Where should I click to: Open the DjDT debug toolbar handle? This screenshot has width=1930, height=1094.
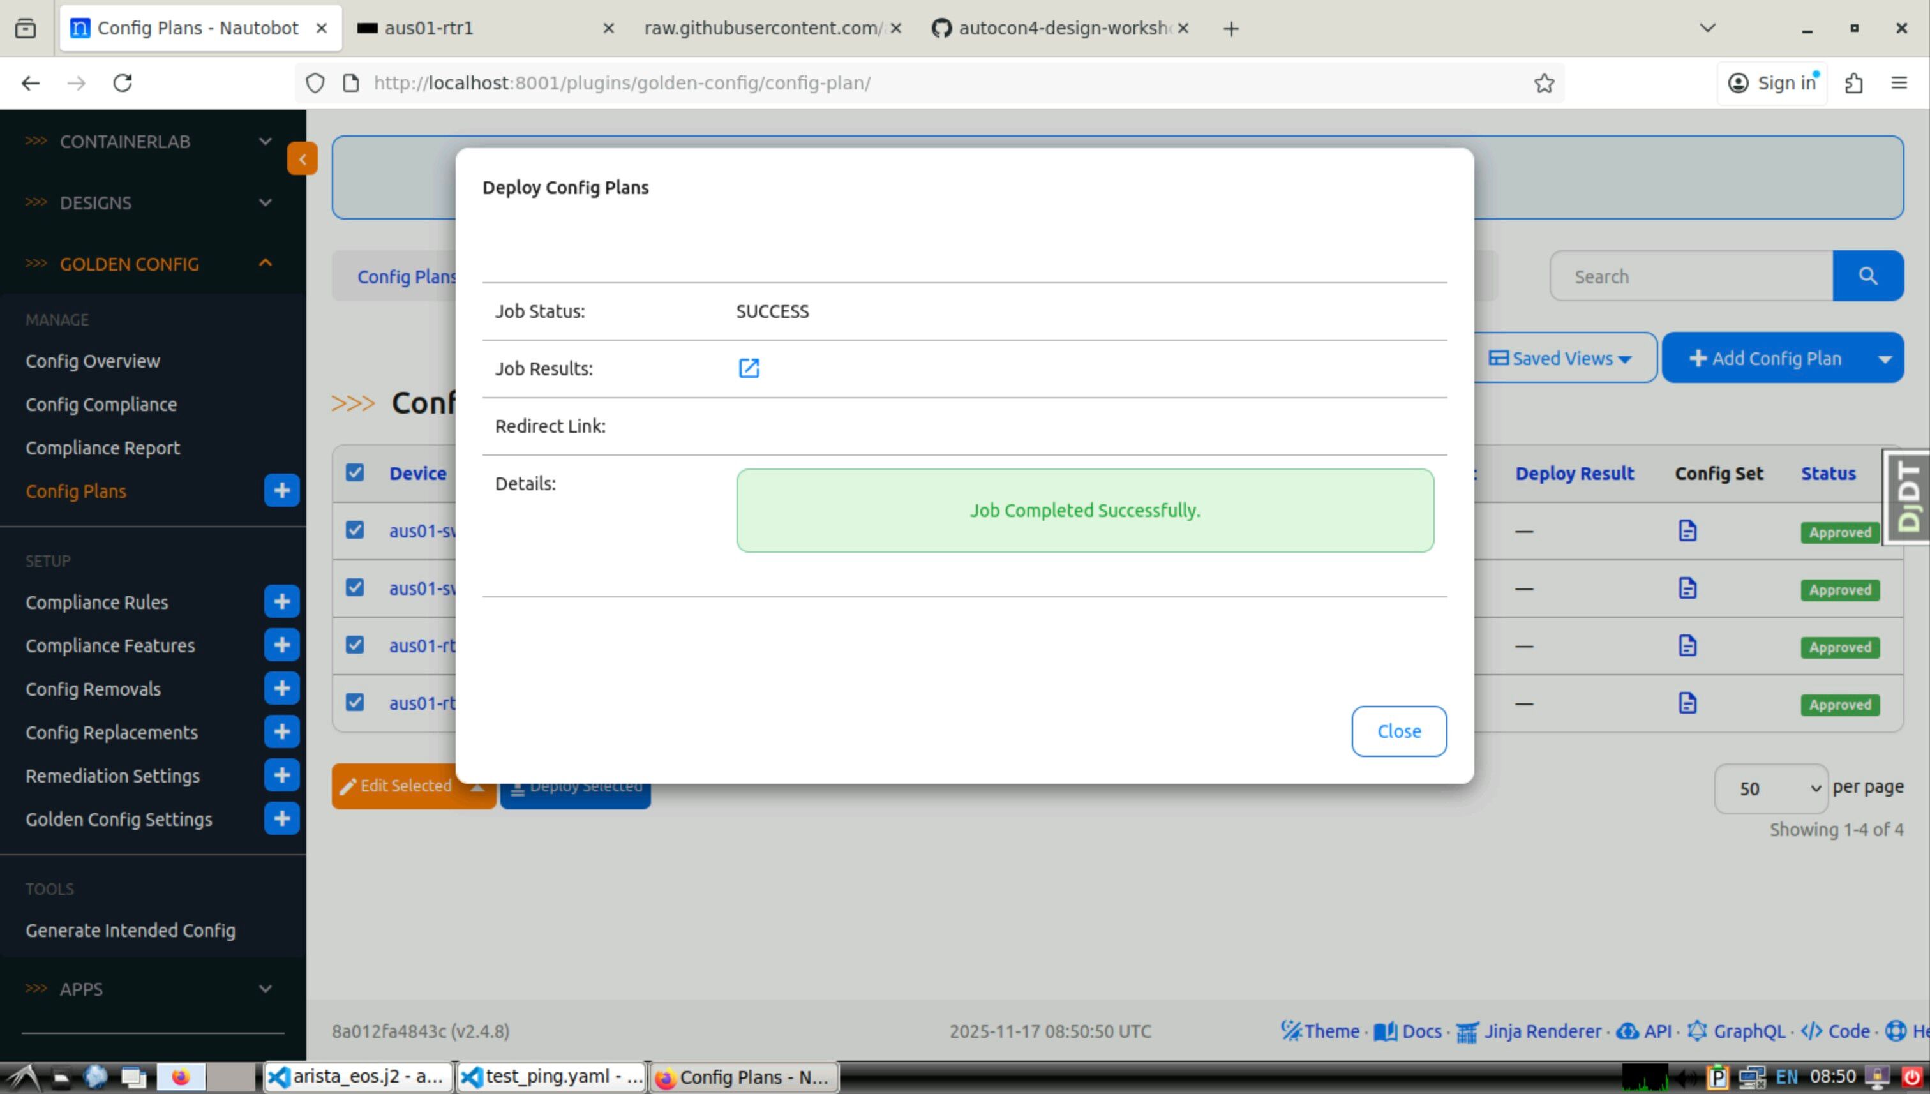(x=1908, y=497)
